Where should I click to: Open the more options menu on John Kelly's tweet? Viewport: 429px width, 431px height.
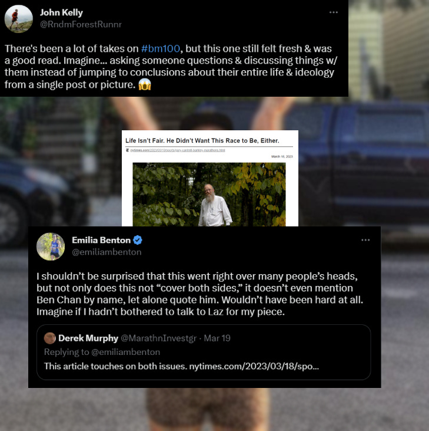click(333, 12)
